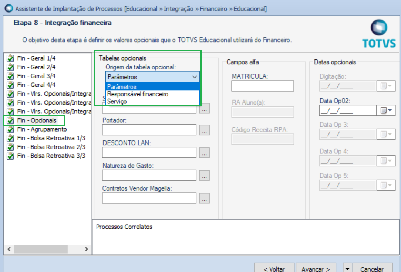Image resolution: width=401 pixels, height=272 pixels.
Task: Open the Digitação calendar dropdown
Action: (x=386, y=86)
